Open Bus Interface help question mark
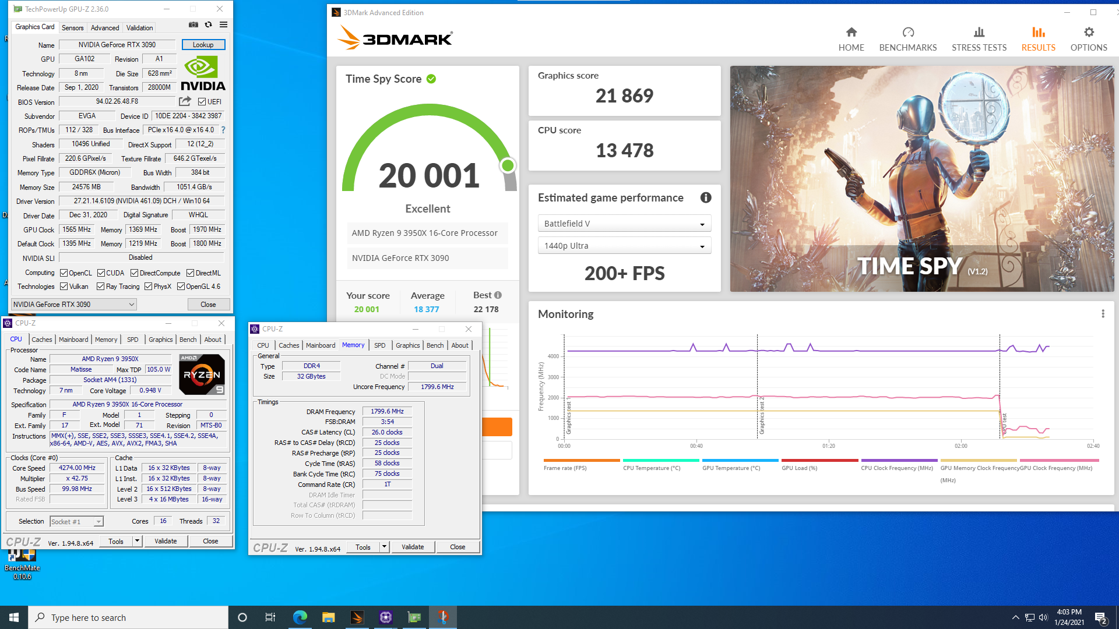Screen dimensions: 1119x629 (x=223, y=130)
